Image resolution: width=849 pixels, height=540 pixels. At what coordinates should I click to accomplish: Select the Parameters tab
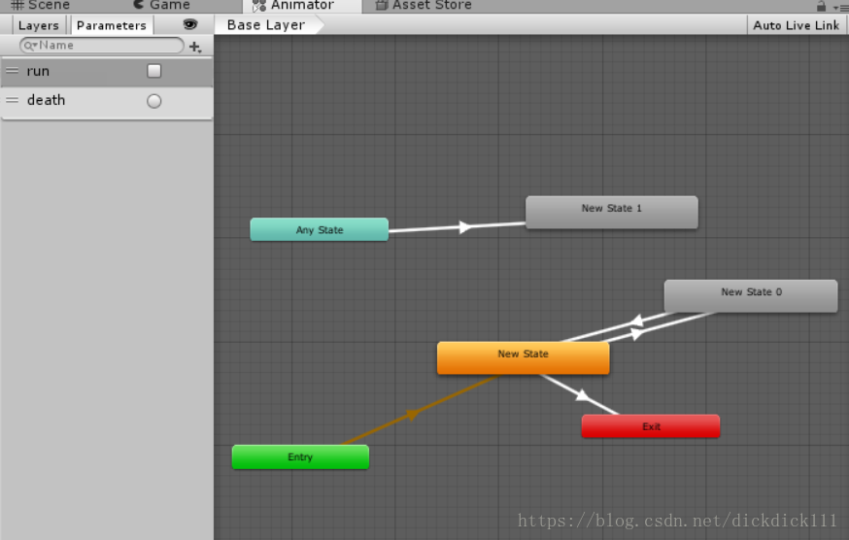click(112, 25)
